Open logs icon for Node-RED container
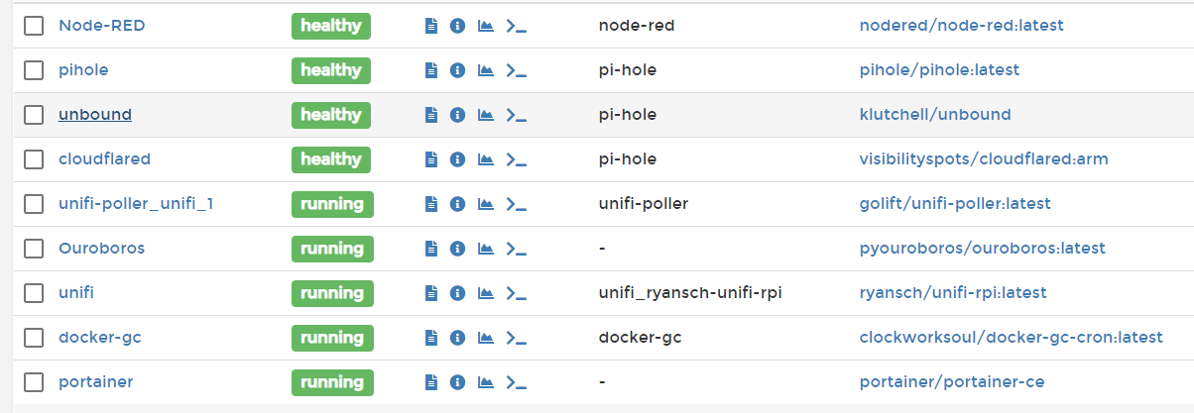 [430, 26]
